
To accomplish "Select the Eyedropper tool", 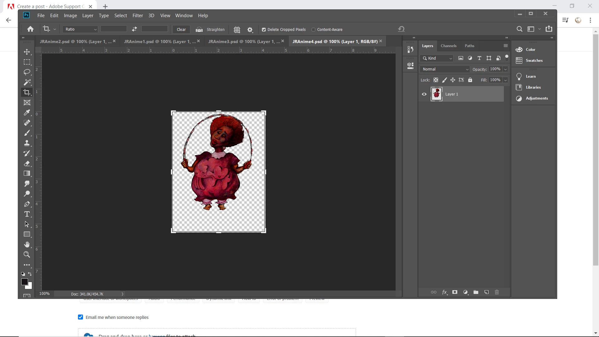I will coord(27,113).
